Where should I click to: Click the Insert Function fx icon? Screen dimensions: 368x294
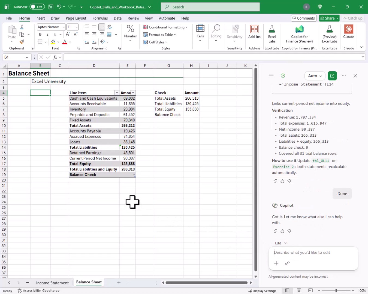click(55, 57)
